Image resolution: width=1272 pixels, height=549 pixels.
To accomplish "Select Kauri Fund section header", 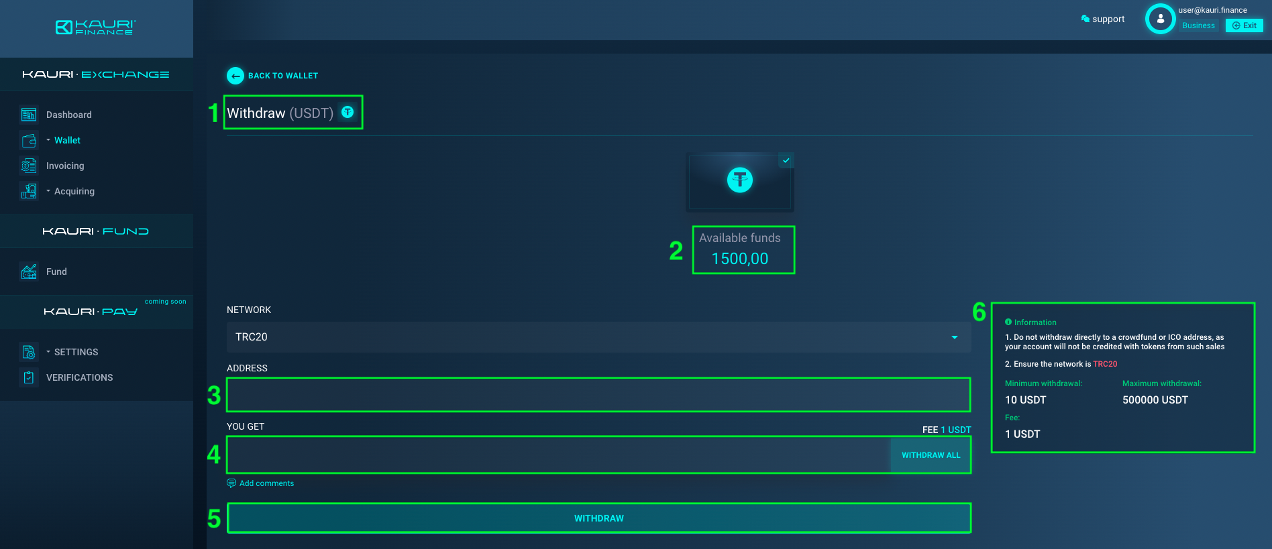I will coord(96,231).
